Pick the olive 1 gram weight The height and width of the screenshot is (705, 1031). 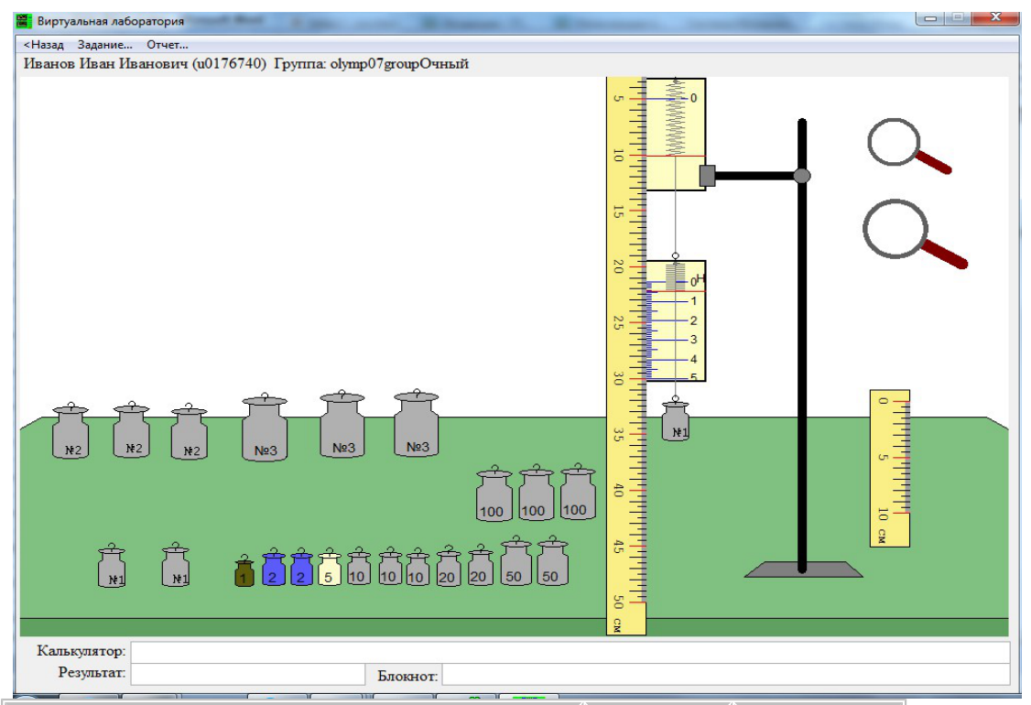[x=244, y=570]
